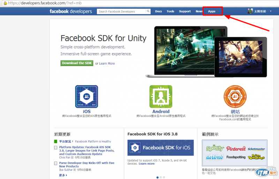Click the Download the SDK button

click(77, 63)
